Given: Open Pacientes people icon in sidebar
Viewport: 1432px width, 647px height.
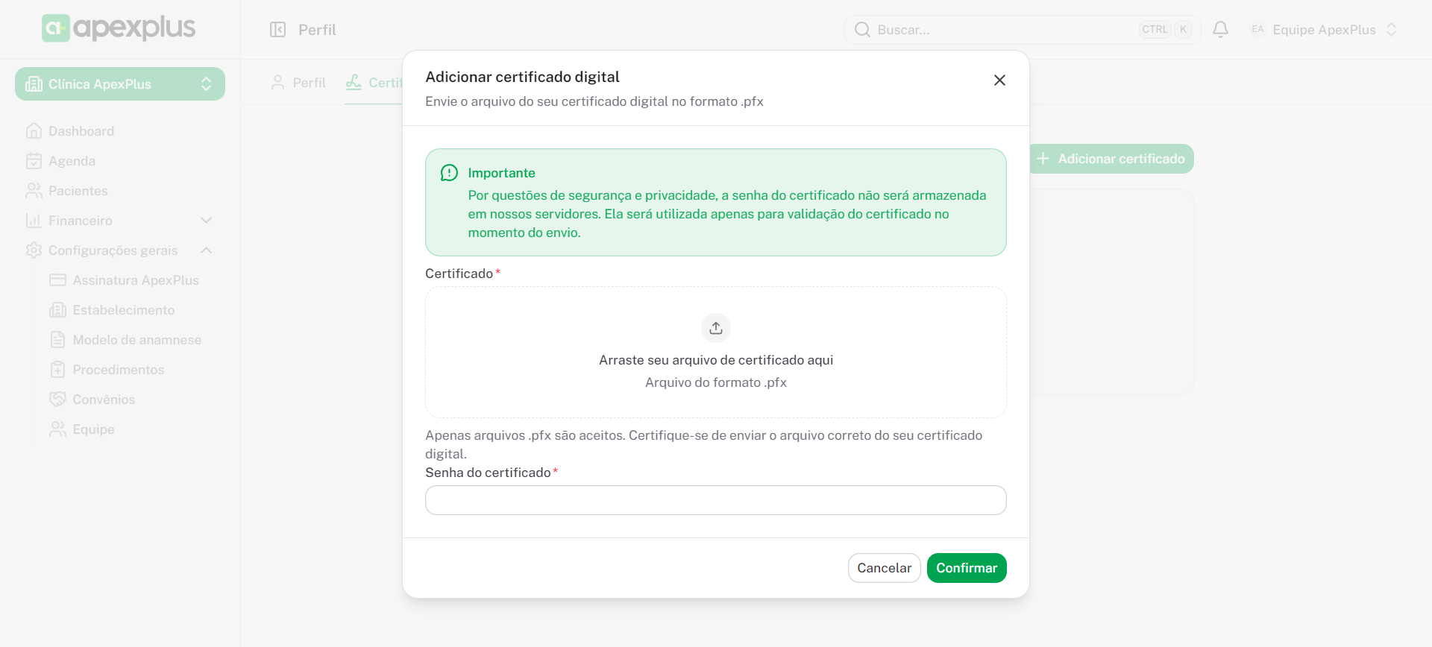Looking at the screenshot, I should click(34, 191).
